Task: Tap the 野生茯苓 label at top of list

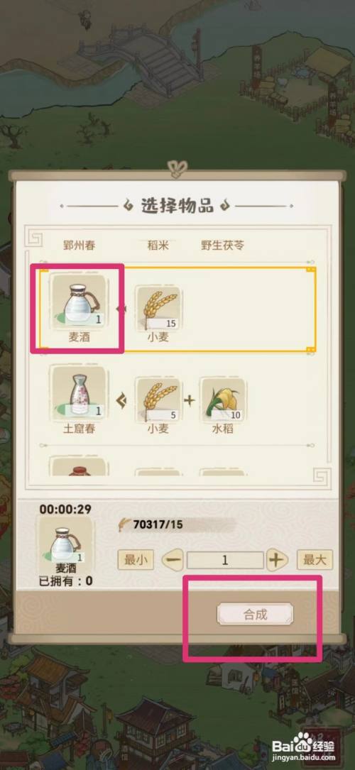Action: tap(222, 245)
